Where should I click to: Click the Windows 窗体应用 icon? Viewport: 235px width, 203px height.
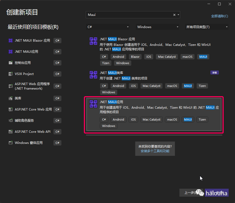tap(11, 143)
